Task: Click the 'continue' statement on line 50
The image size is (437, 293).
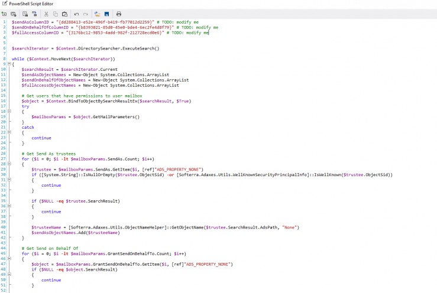Action: 51,280
